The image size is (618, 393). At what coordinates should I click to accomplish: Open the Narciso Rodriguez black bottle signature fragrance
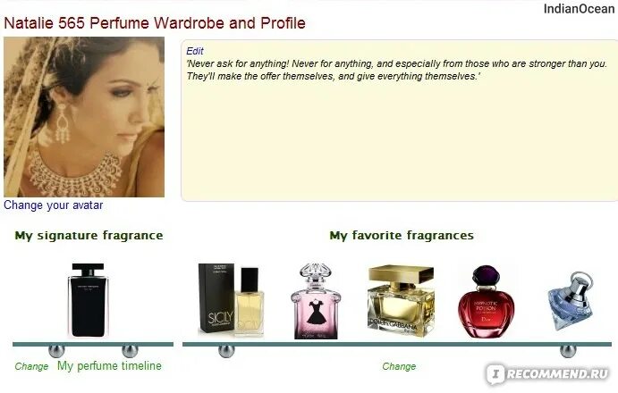point(89,300)
